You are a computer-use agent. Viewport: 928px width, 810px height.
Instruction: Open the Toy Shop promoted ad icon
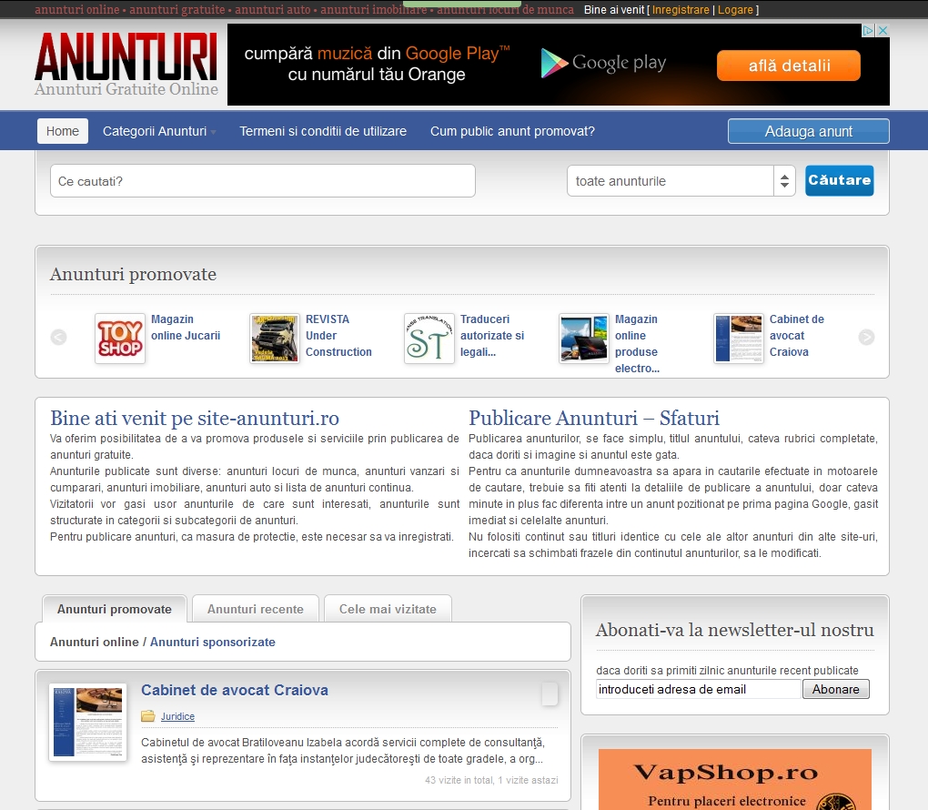[x=120, y=339]
